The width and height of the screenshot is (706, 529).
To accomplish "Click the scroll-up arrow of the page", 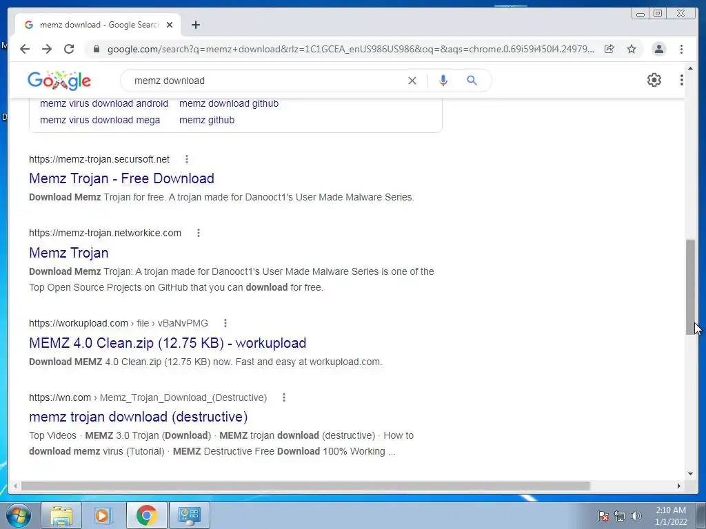I will point(691,69).
